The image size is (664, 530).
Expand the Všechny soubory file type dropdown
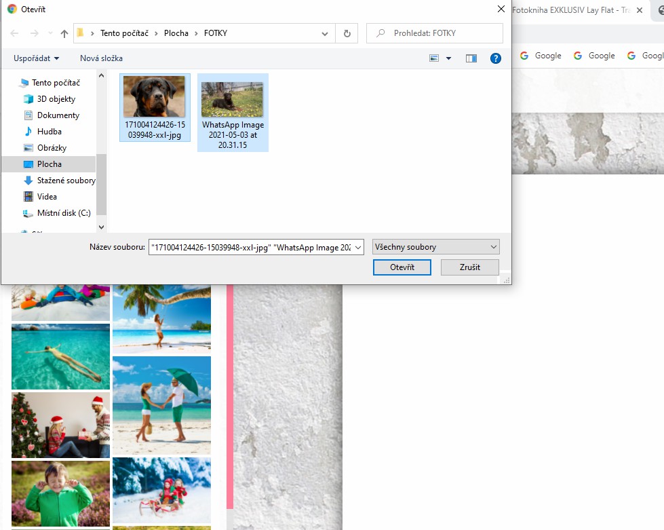tap(435, 247)
